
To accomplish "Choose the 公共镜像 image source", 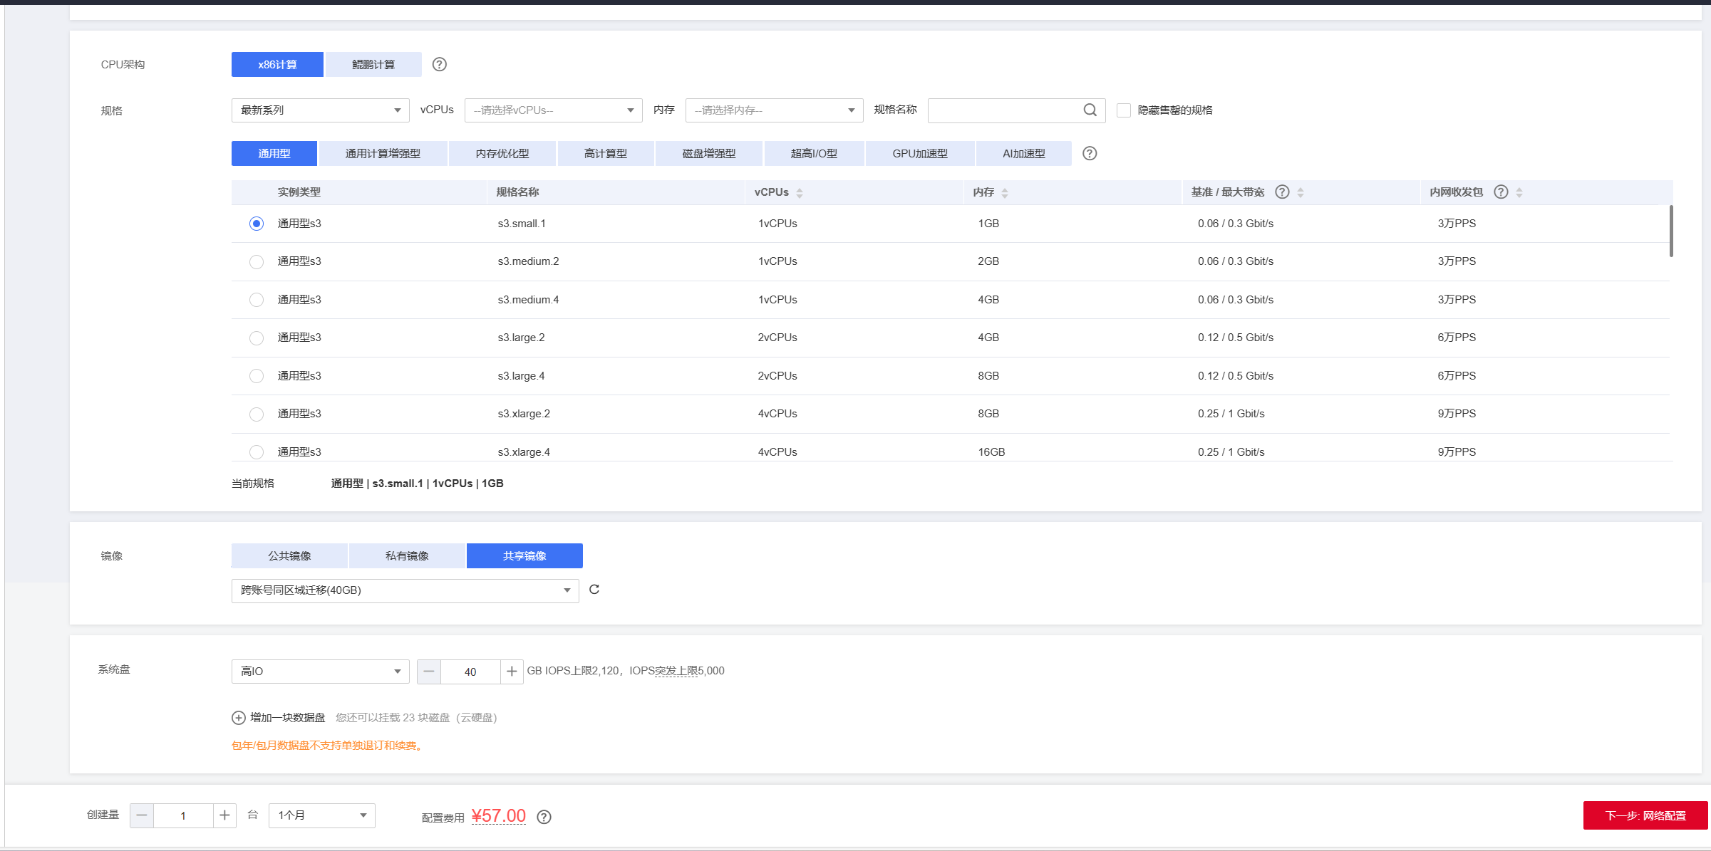I will pos(289,555).
